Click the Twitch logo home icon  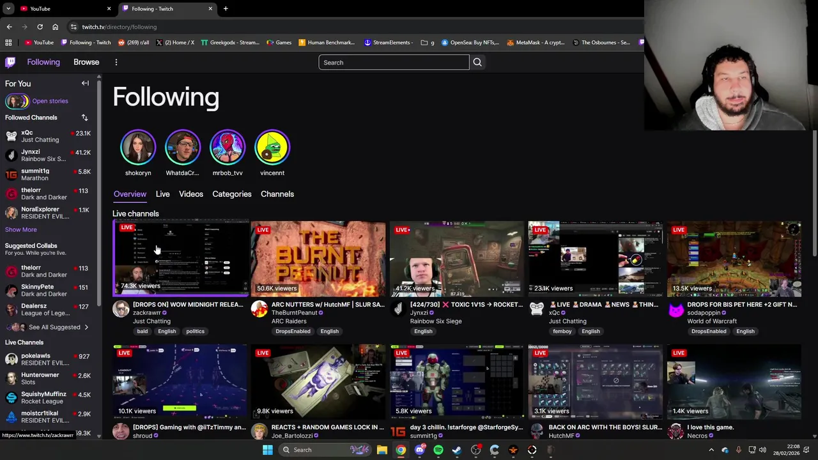10,62
